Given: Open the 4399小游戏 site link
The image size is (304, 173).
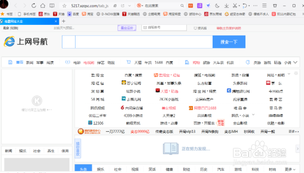Looking at the screenshot, I should point(133,115).
